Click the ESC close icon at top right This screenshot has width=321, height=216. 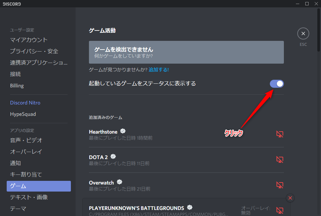[303, 33]
